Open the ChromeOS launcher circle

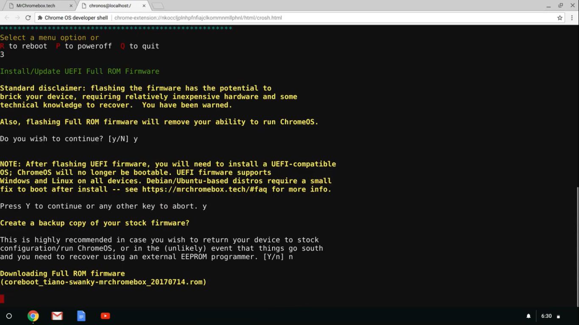pos(9,316)
